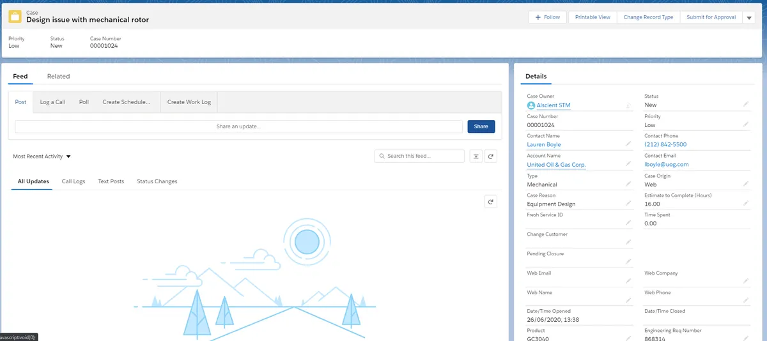Select the Post publisher tab

[x=21, y=102]
